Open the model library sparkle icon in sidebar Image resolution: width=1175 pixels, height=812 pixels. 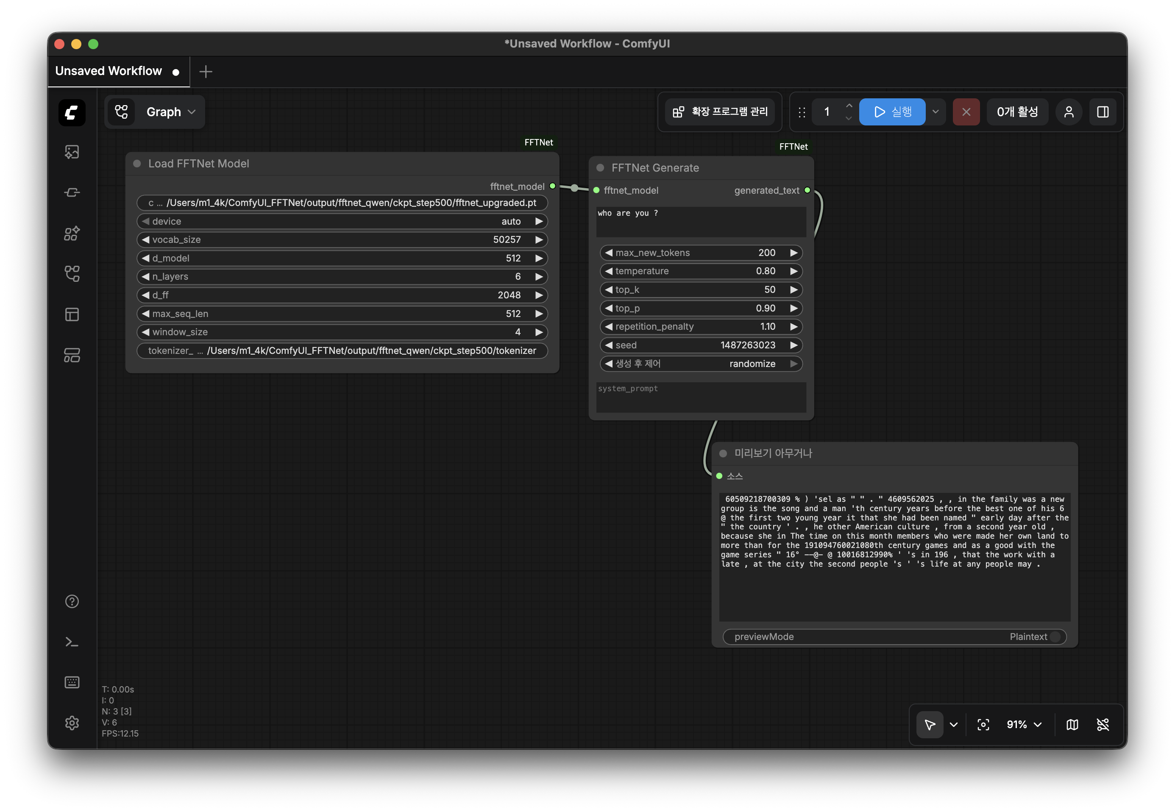pyautogui.click(x=72, y=234)
